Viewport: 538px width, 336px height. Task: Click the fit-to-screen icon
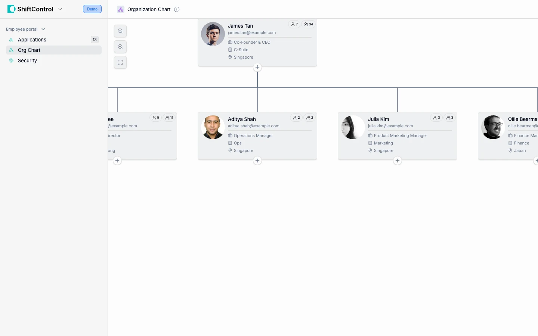pyautogui.click(x=120, y=62)
